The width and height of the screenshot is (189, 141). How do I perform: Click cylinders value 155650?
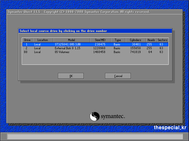135,48
